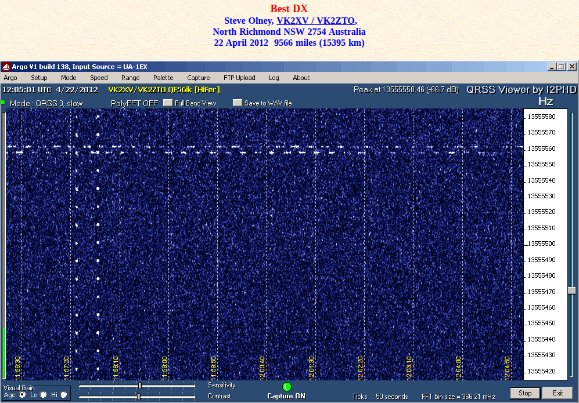This screenshot has width=579, height=403.
Task: Open the Mode menu
Action: 69,78
